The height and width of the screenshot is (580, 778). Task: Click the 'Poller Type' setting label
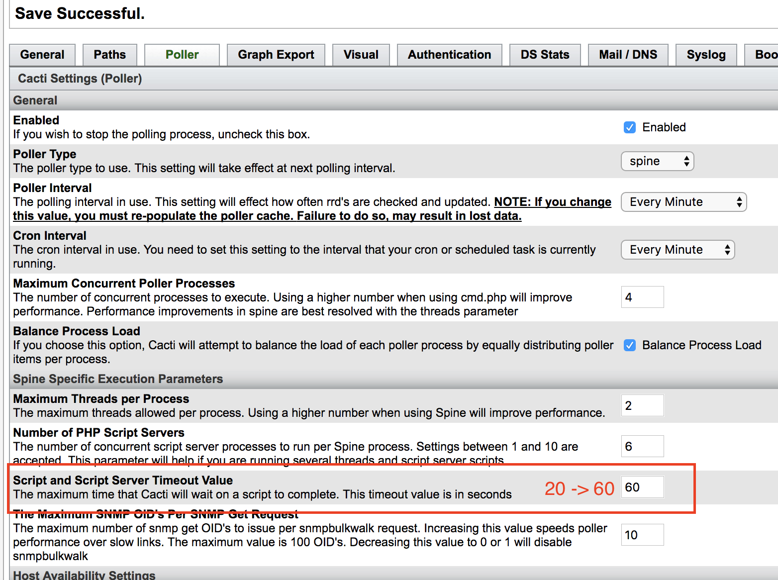click(45, 154)
